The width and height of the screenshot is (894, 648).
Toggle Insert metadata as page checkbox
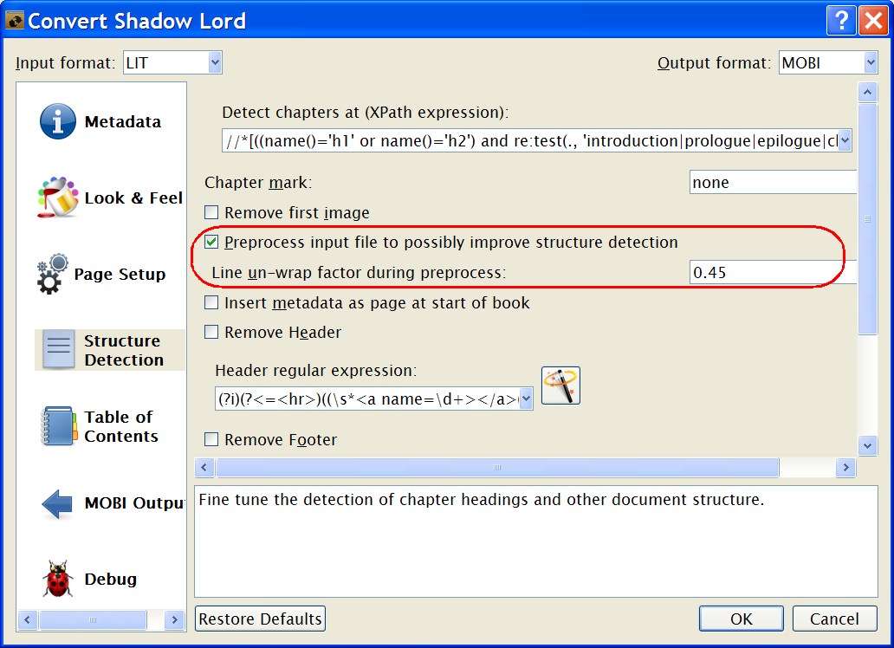point(211,303)
